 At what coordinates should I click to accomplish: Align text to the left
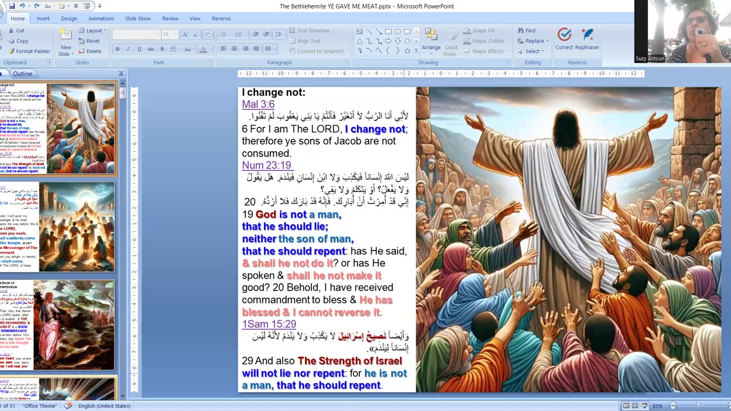point(223,49)
